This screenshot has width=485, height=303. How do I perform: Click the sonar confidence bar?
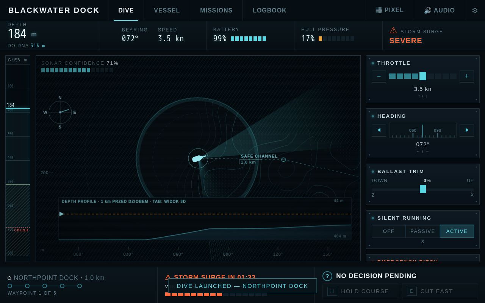[x=77, y=70]
